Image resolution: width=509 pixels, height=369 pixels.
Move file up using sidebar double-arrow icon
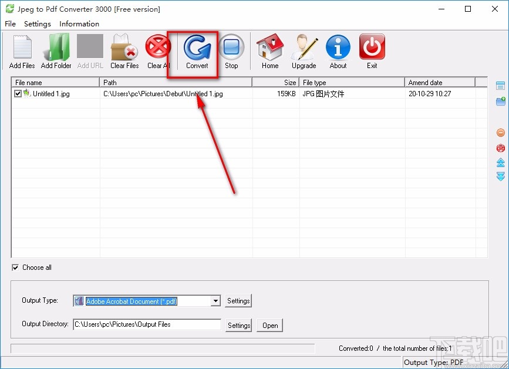(500, 162)
